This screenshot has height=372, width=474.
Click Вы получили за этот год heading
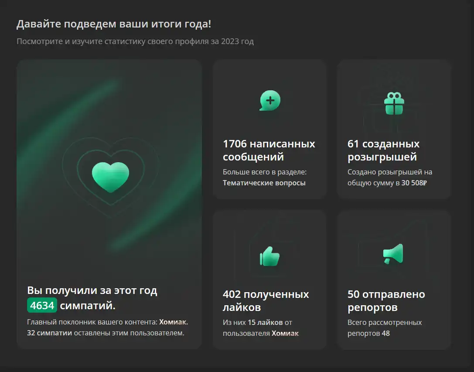[92, 290]
